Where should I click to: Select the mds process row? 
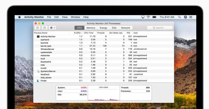pyautogui.click(x=104, y=65)
